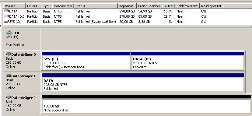Select the DATA 298,08 GB partition on Datenträger 1
Image resolution: width=252 pixels, height=116 pixels.
143,83
